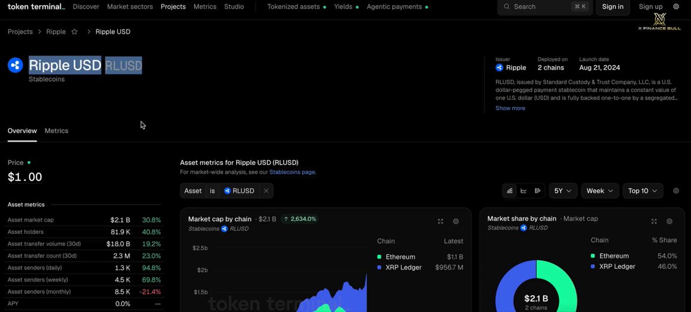Viewport: 691px width, 312px height.
Task: Open the Metrics nav menu
Action: pyautogui.click(x=205, y=6)
